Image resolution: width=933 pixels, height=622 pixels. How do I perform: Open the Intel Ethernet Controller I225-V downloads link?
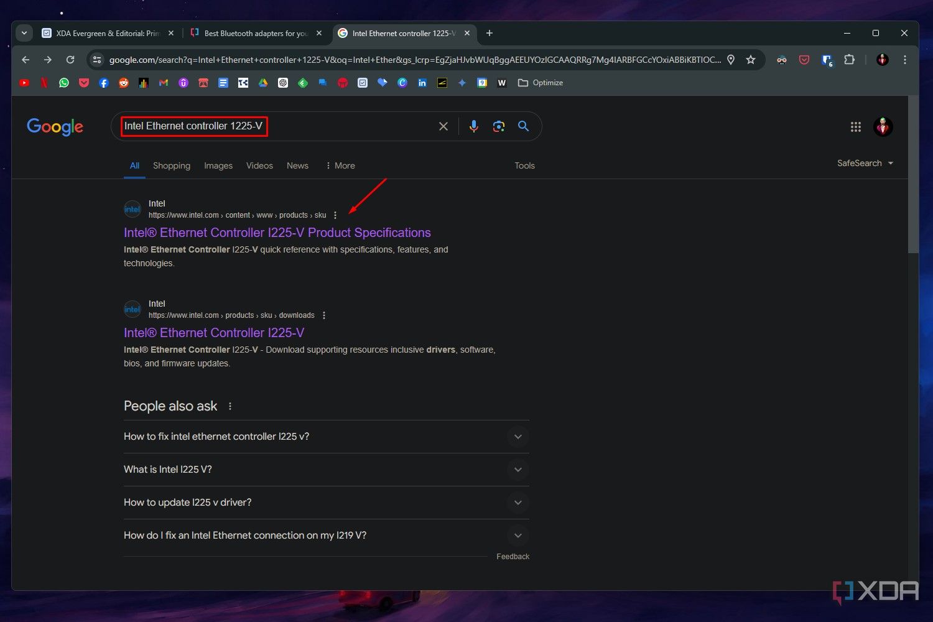[214, 333]
